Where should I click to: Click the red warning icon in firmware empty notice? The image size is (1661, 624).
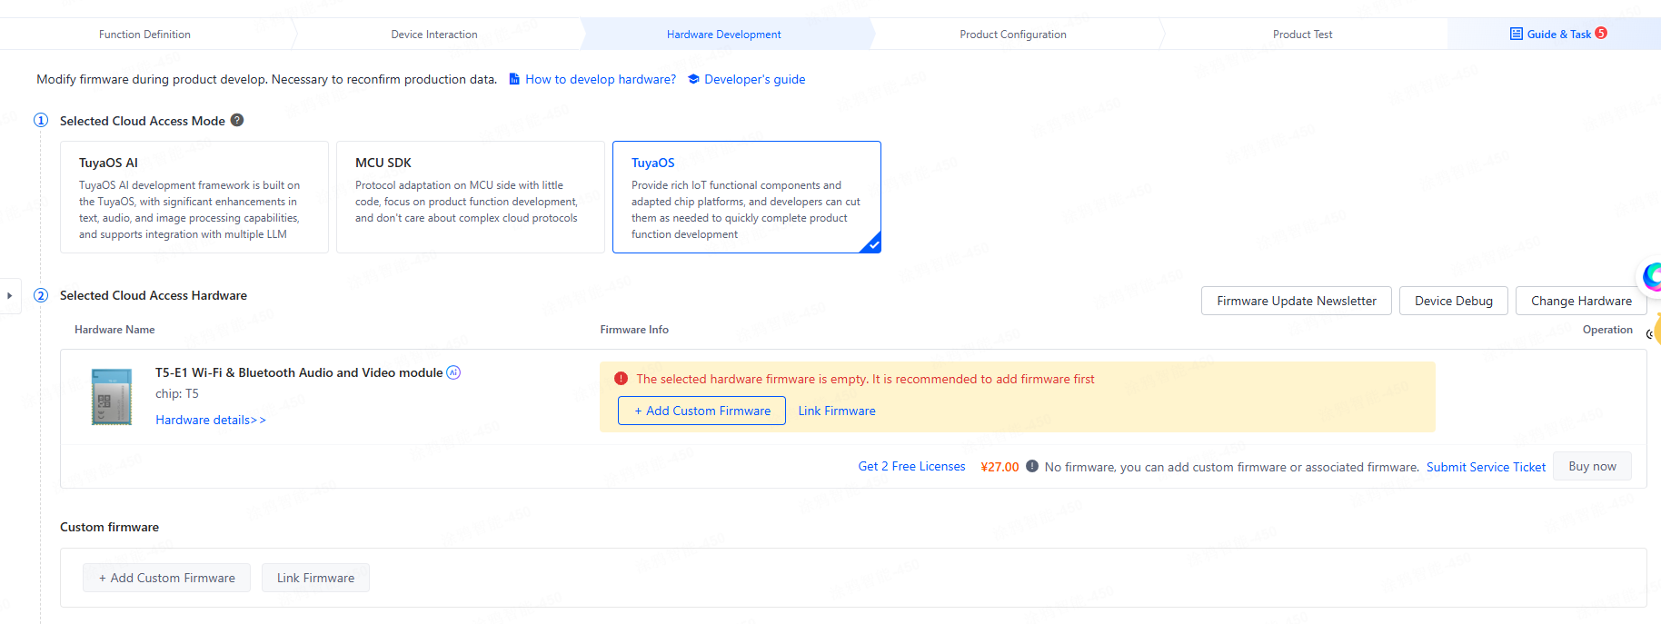621,379
